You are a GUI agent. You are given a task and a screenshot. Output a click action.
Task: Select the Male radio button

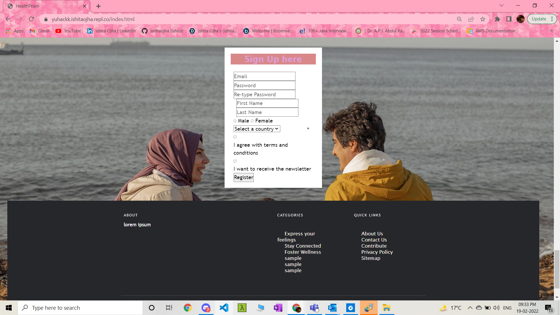[x=235, y=121]
